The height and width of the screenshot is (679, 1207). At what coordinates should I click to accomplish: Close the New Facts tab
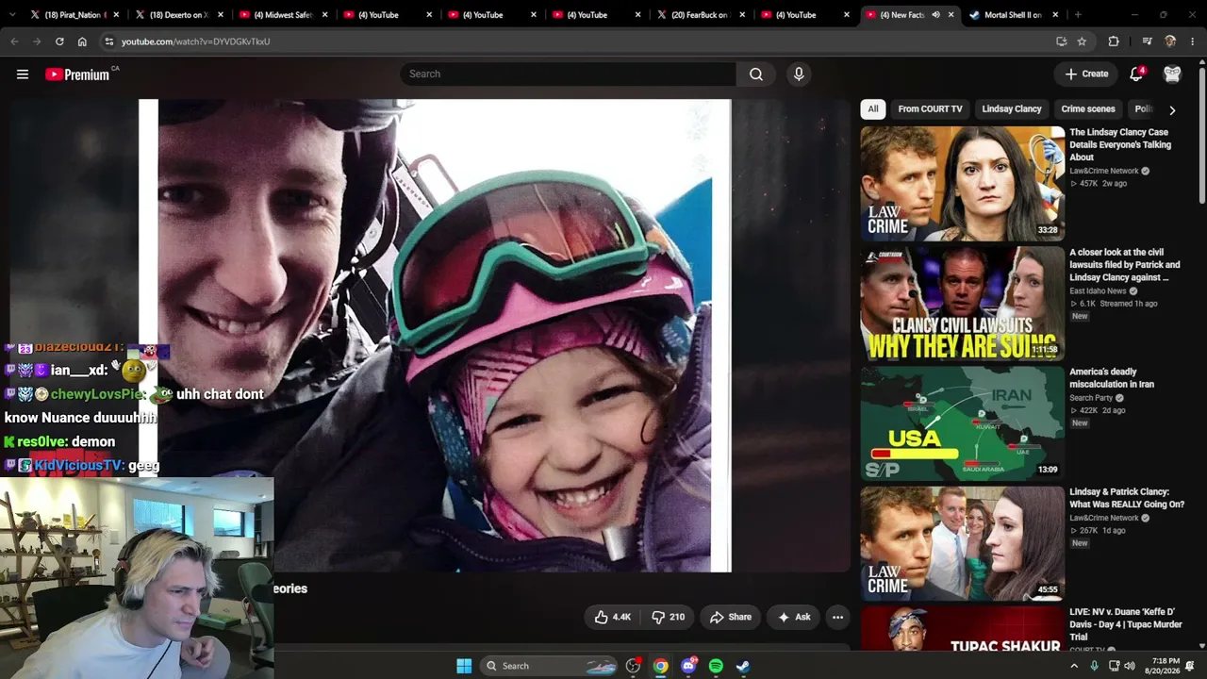(951, 15)
